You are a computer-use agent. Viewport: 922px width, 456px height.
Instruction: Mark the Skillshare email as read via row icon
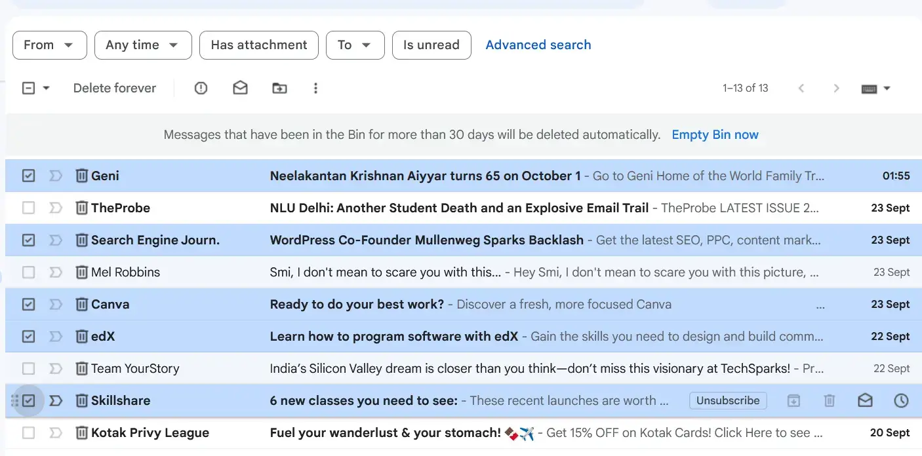pyautogui.click(x=866, y=400)
